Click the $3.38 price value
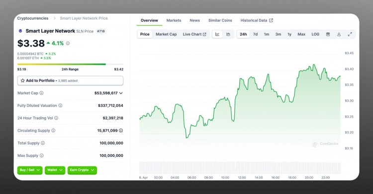Image resolution: width=373 pixels, height=194 pixels. coord(31,44)
